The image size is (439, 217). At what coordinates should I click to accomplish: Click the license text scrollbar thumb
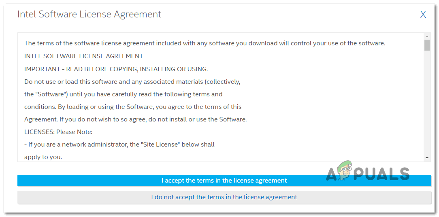coord(427,45)
